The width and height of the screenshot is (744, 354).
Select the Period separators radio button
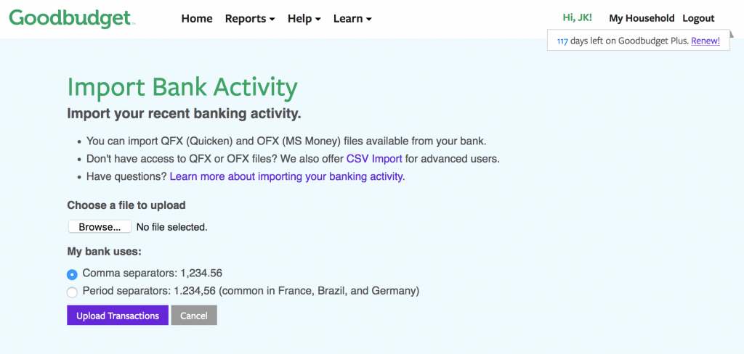72,292
